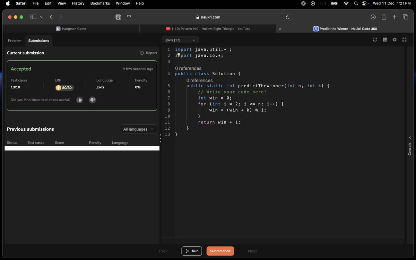Reset the code with the refresh icon
The width and height of the screenshot is (416, 260).
coord(375,40)
